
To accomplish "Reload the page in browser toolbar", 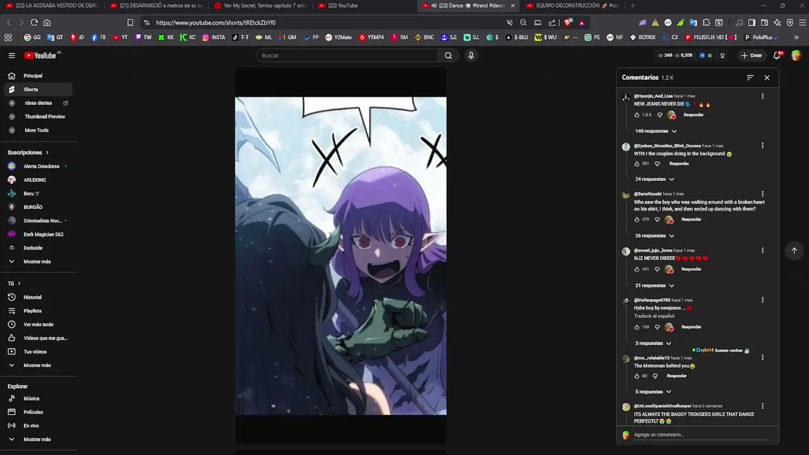I will click(34, 23).
